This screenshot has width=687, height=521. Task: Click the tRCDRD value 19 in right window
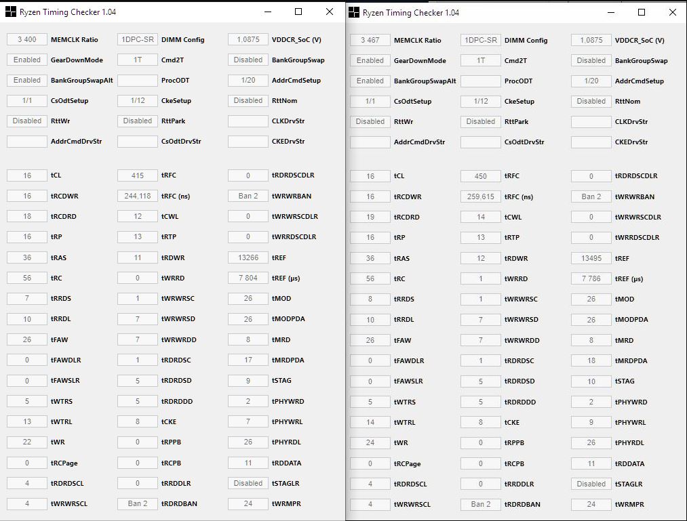tap(370, 217)
